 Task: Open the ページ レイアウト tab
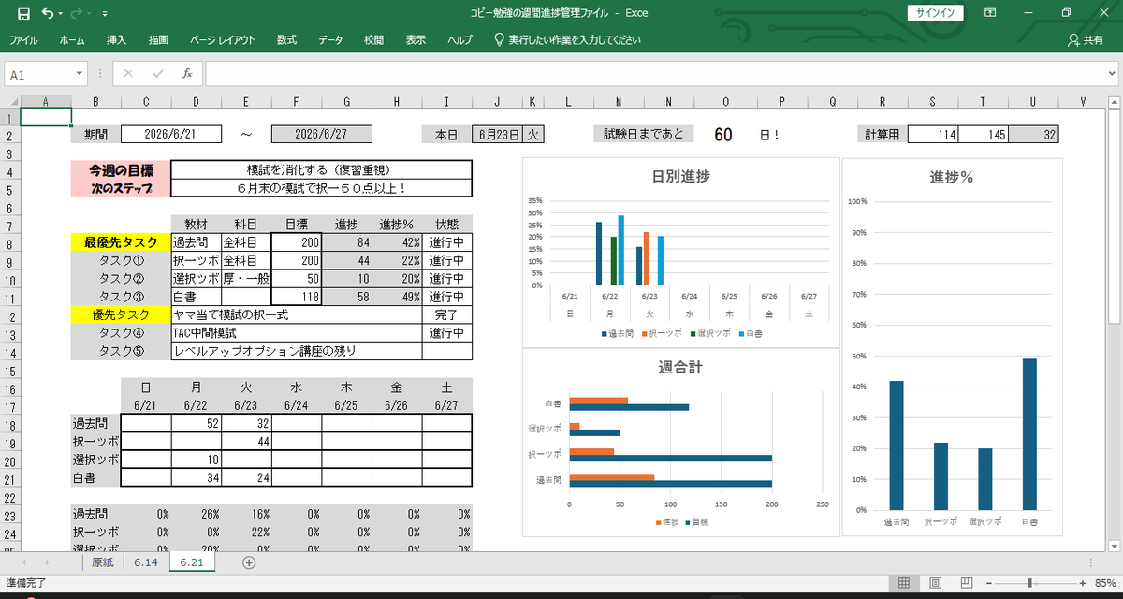tap(223, 40)
